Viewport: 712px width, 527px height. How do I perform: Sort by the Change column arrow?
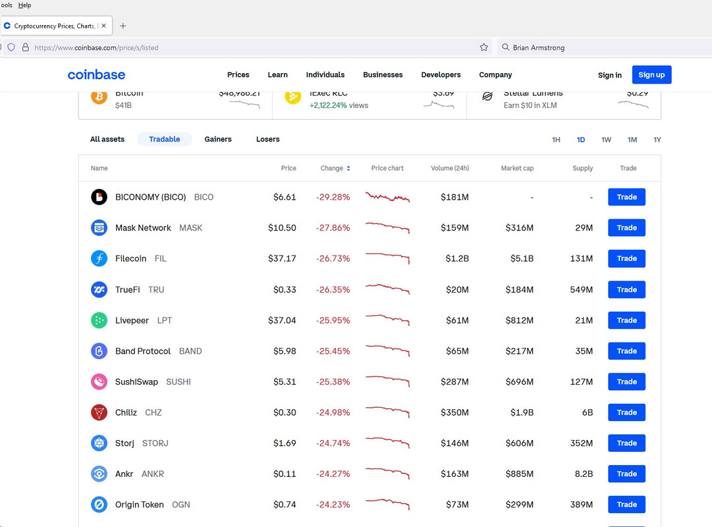(348, 168)
